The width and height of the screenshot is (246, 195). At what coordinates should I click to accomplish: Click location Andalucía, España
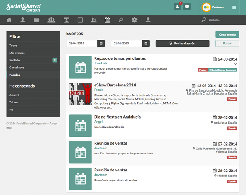point(225,122)
